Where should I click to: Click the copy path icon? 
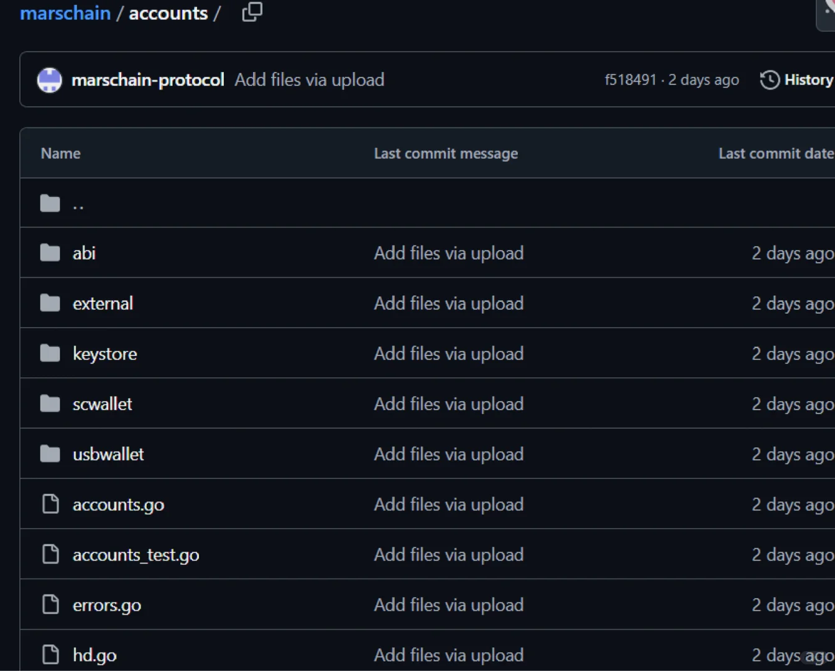pyautogui.click(x=252, y=12)
